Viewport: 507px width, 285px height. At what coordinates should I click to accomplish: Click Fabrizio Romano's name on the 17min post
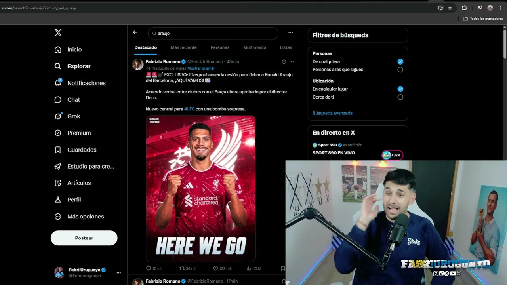(x=163, y=281)
